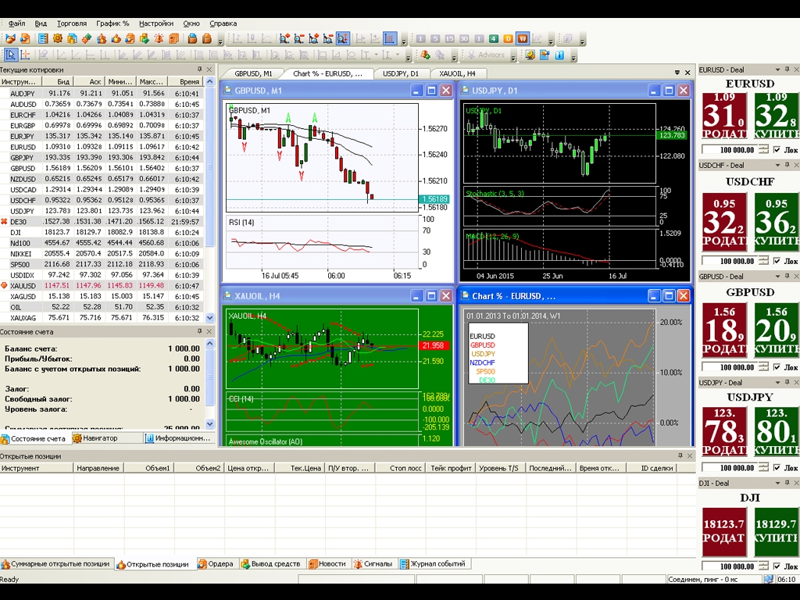
Task: Select the crosshair cursor tool
Action: pyautogui.click(x=25, y=55)
